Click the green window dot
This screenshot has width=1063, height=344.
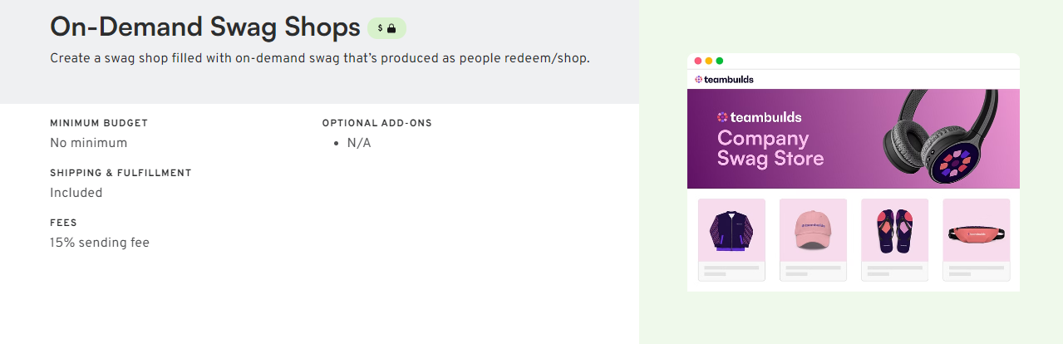(719, 61)
